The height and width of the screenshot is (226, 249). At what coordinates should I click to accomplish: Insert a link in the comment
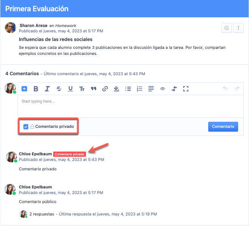[x=105, y=89]
